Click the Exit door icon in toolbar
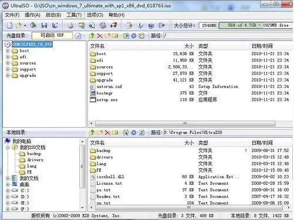 click(x=162, y=25)
